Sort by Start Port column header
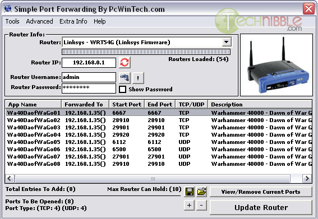Screen dimensions: 318x219 pyautogui.click(x=127, y=104)
